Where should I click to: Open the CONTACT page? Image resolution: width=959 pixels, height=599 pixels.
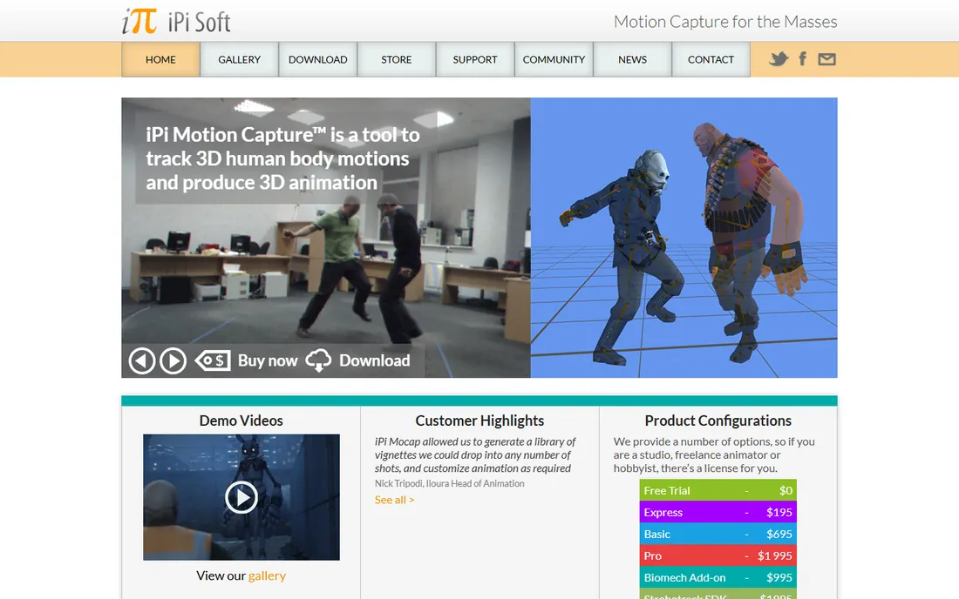tap(711, 59)
